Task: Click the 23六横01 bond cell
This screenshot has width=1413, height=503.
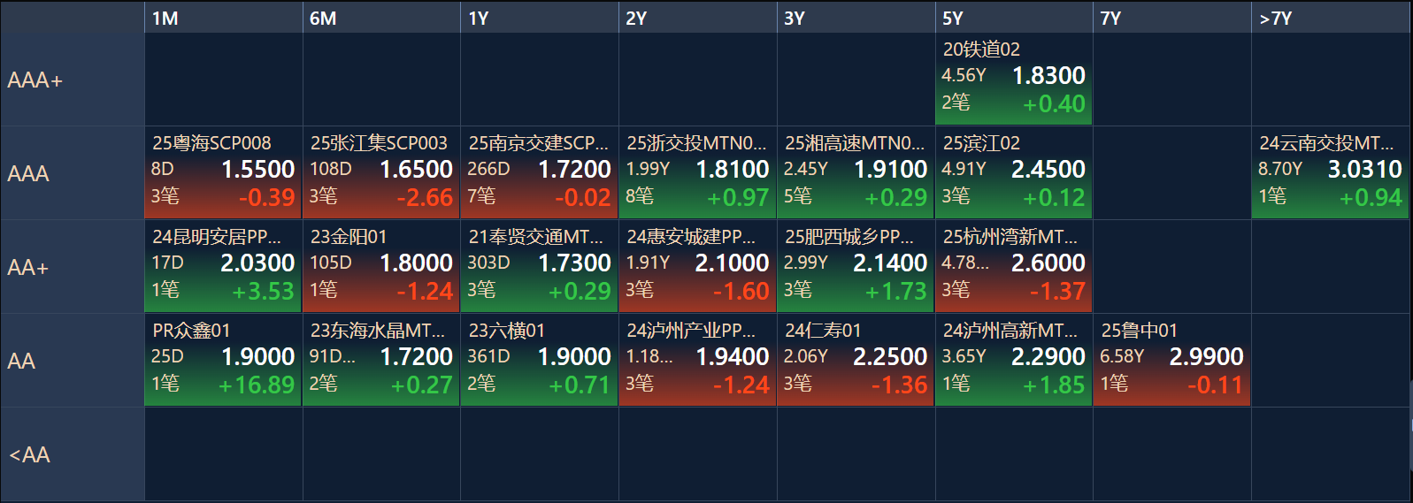Action: point(539,361)
